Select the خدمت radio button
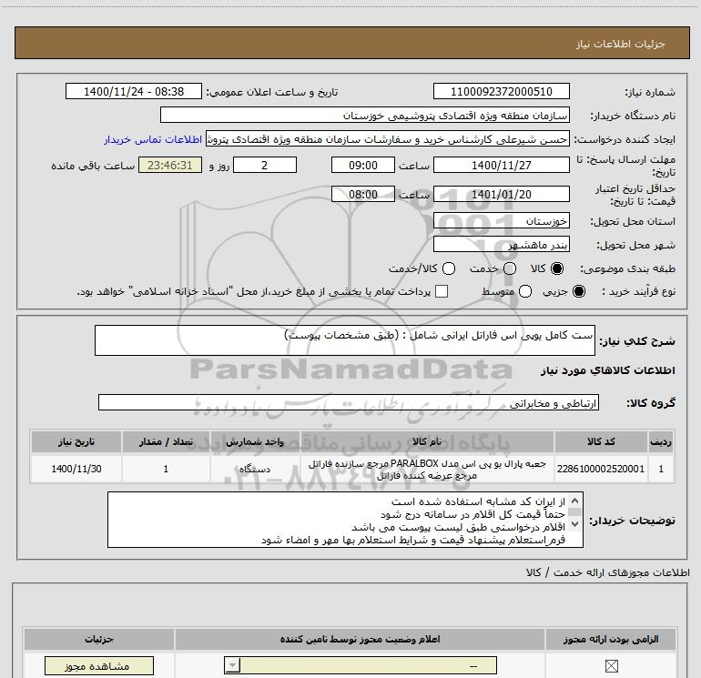The height and width of the screenshot is (678, 701). [x=510, y=268]
